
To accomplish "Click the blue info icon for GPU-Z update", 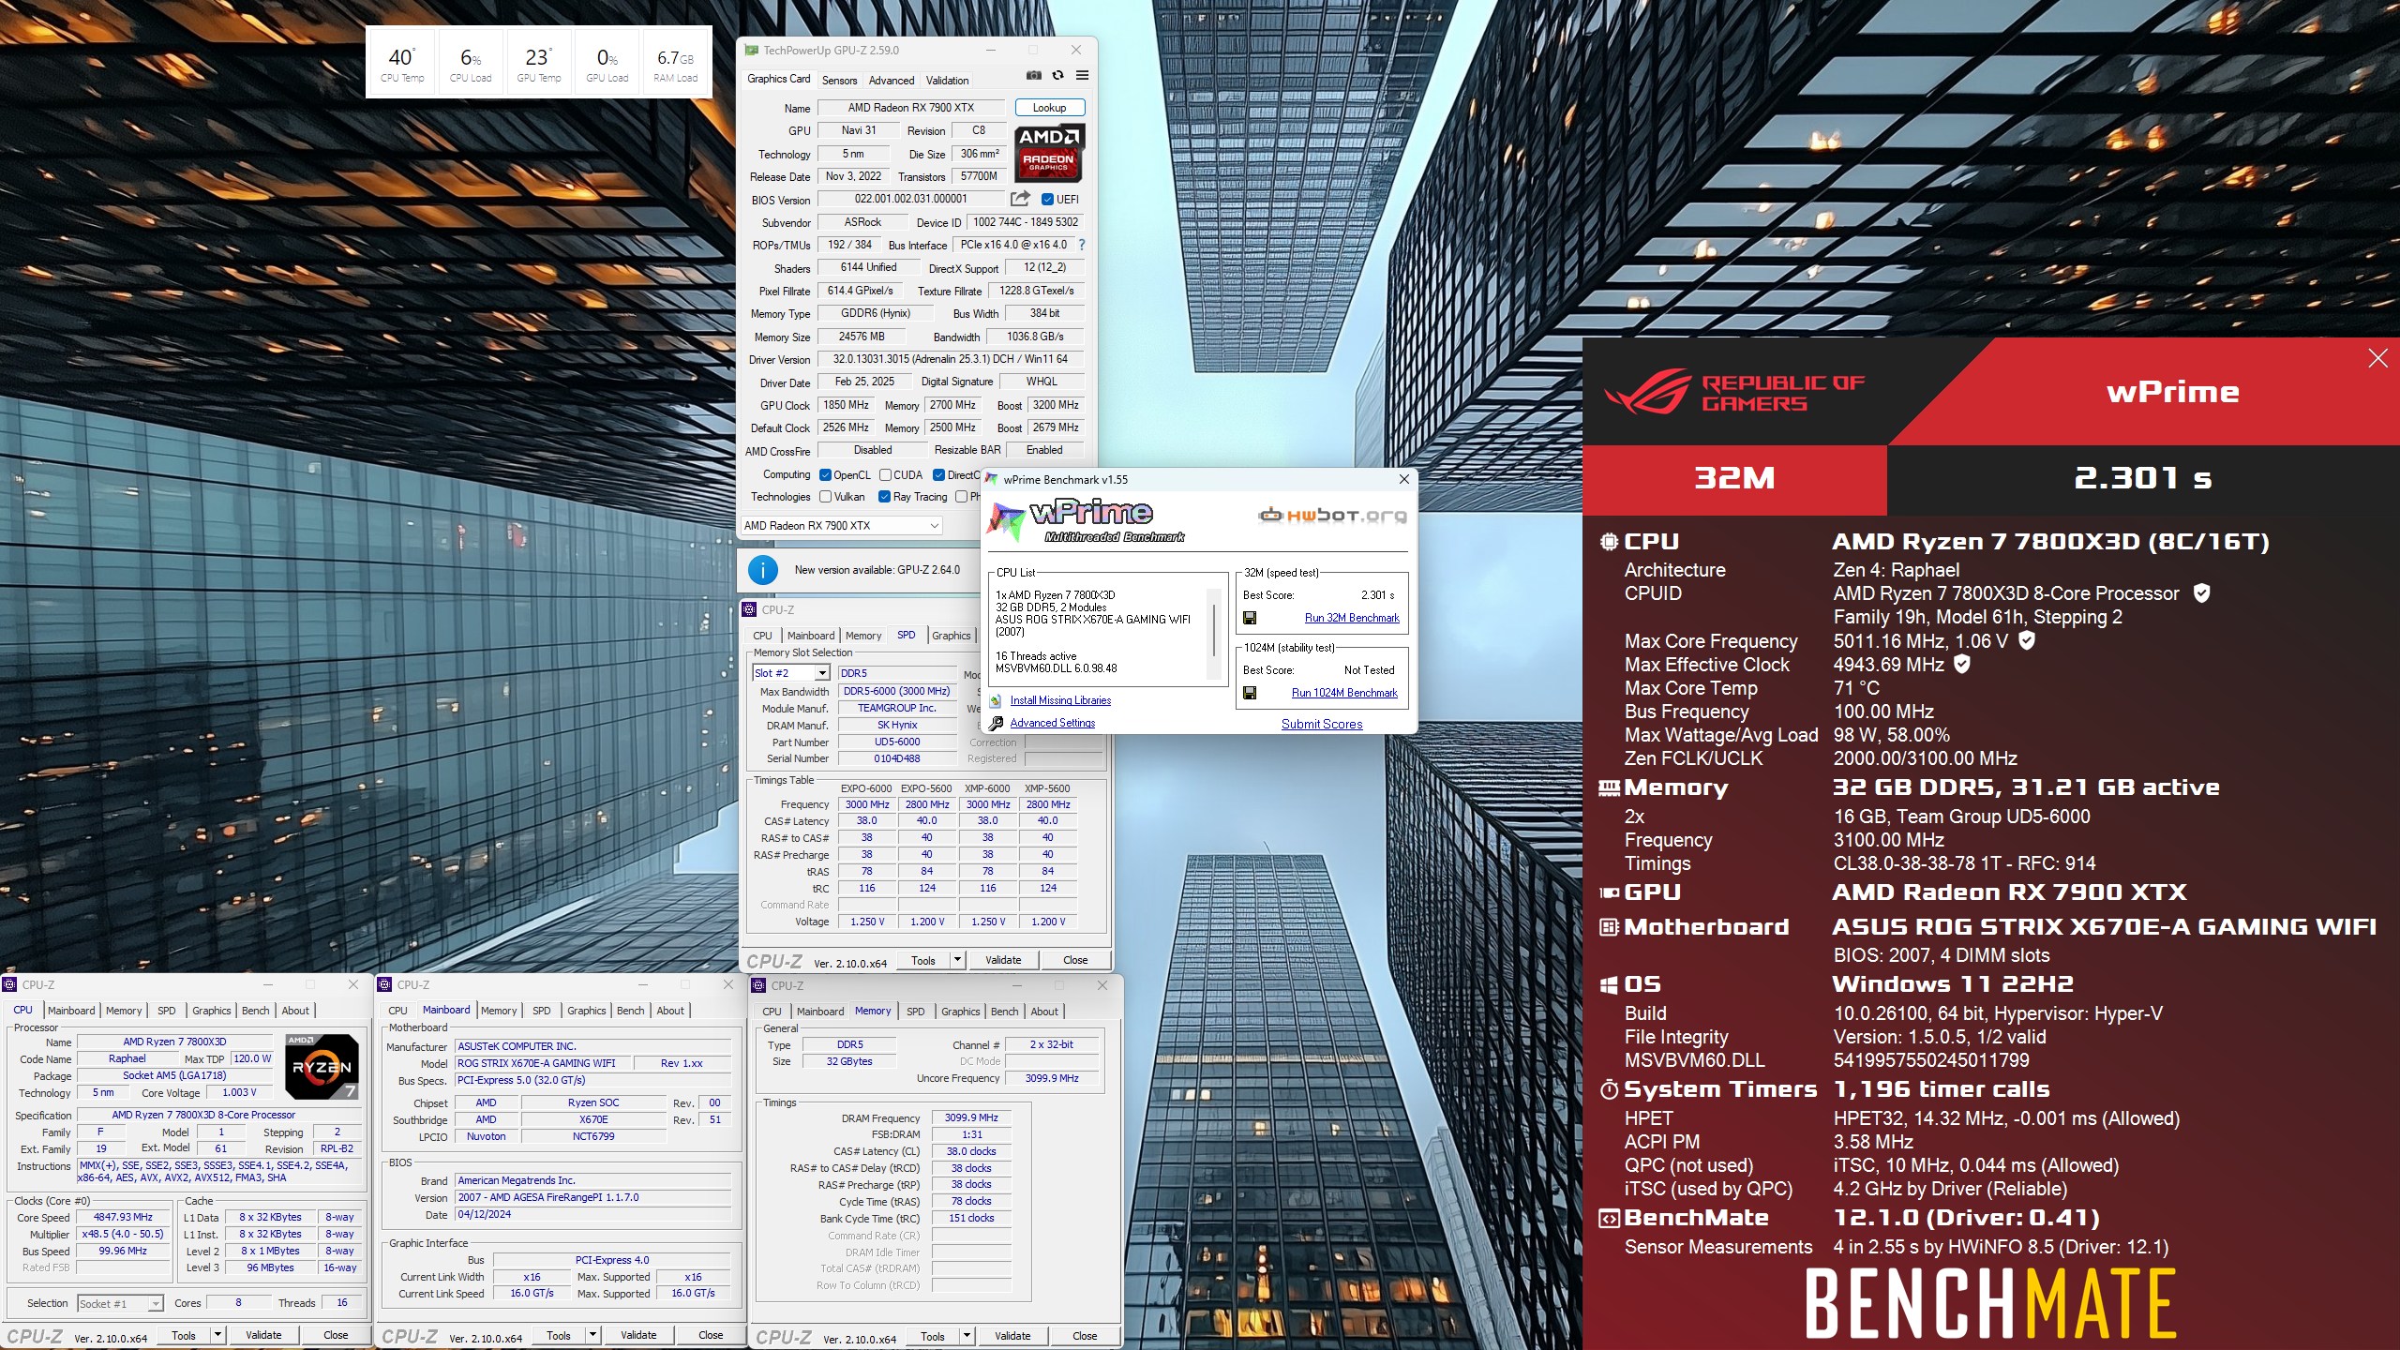I will tap(763, 569).
